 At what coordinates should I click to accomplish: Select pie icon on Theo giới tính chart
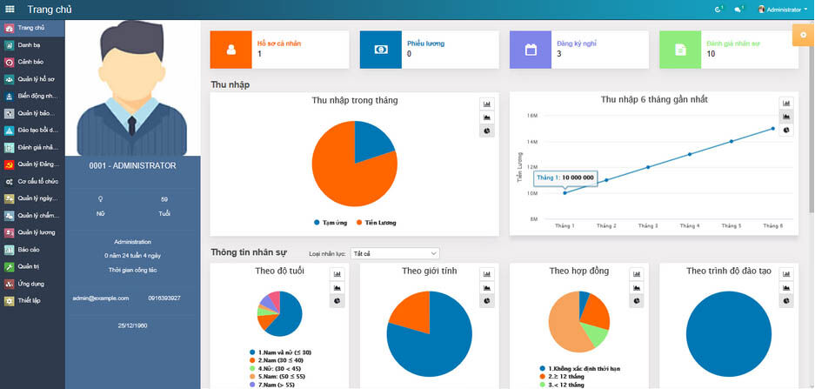tap(487, 300)
